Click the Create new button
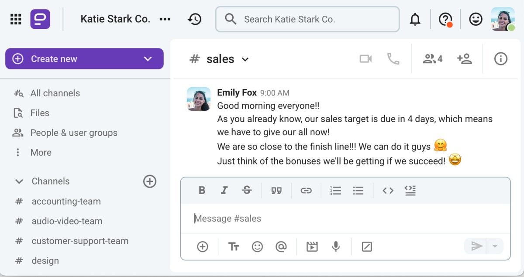 click(x=55, y=59)
